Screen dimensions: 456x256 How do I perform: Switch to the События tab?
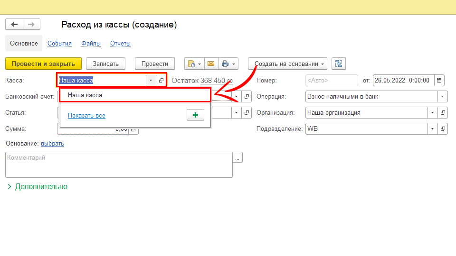[x=59, y=44]
